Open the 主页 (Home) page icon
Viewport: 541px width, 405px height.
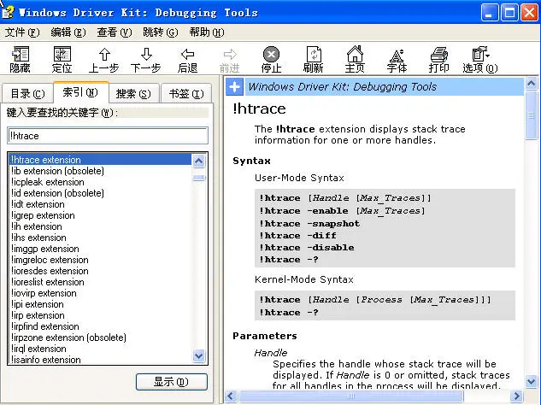point(355,59)
